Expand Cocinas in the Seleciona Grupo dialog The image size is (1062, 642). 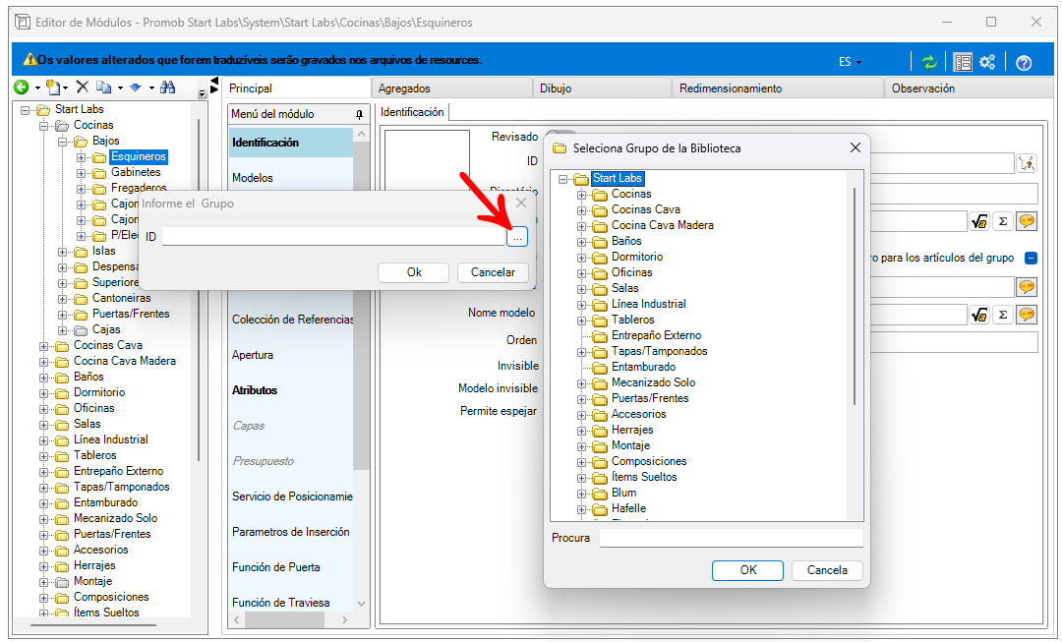581,195
